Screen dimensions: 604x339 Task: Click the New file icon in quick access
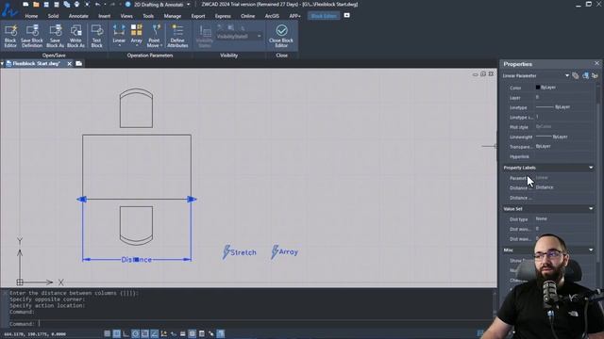(25, 4)
